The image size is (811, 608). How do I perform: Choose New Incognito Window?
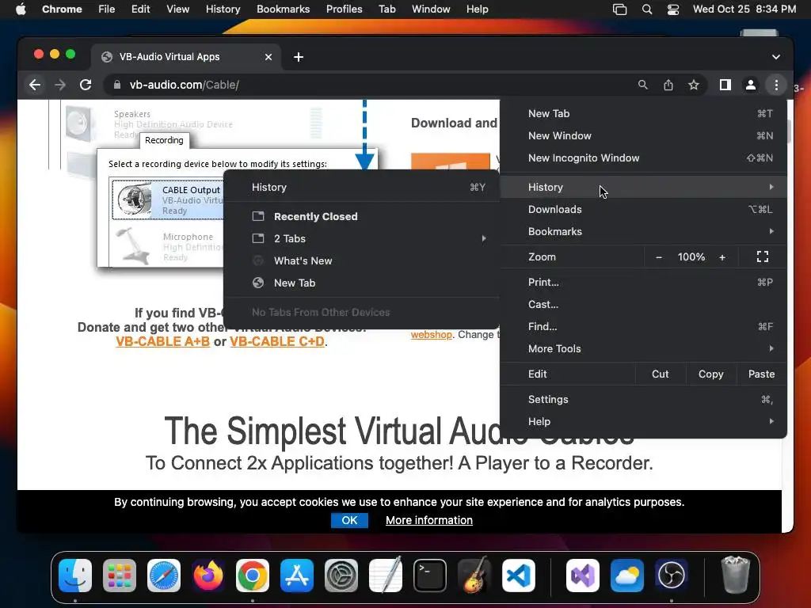(x=643, y=158)
